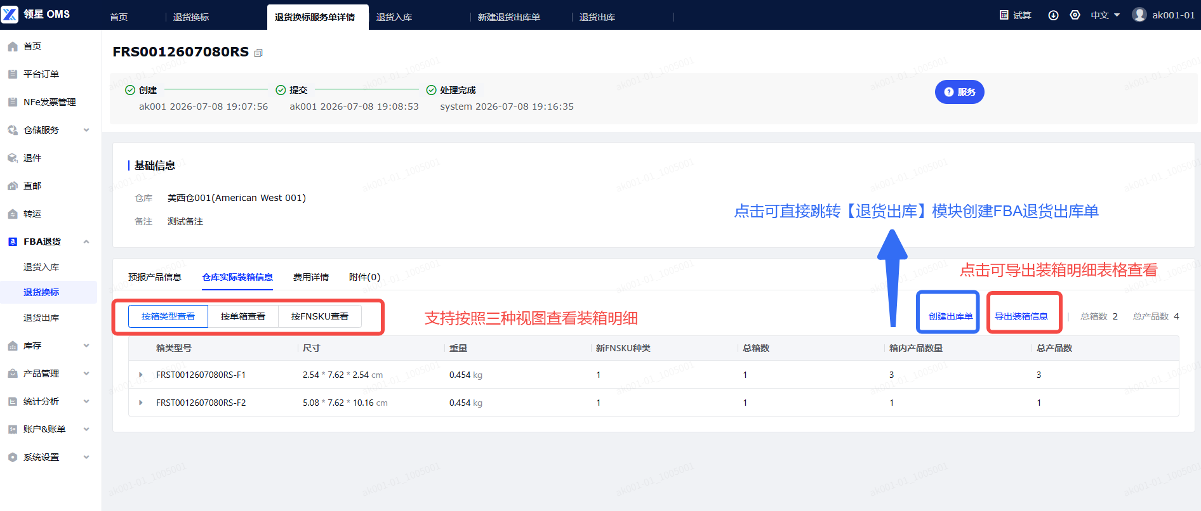This screenshot has width=1201, height=511.
Task: Click the 直邮 sidebar icon
Action: (x=13, y=186)
